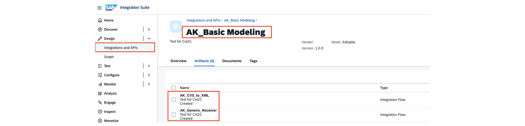This screenshot has height=126, width=525.
Task: Click the AK_Basic Modeling breadcrumb link
Action: tap(239, 20)
